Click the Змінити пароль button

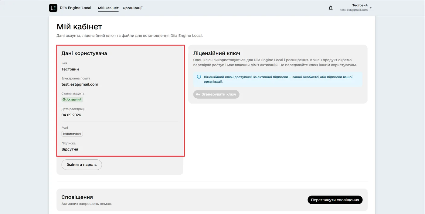pos(82,165)
